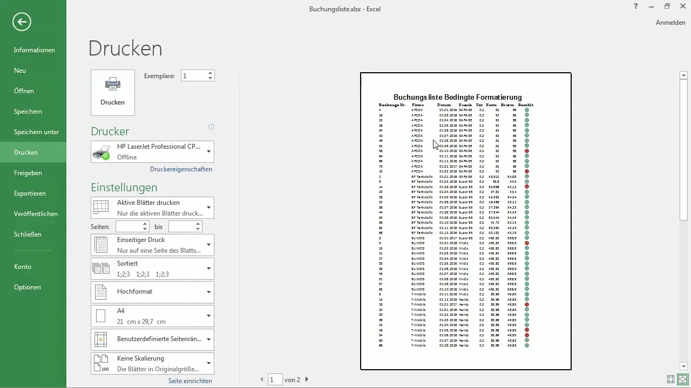Open A4 paper size dropdown

tap(153, 316)
